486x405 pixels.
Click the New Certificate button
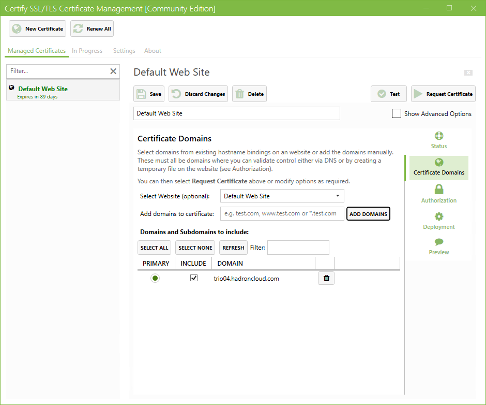(x=38, y=28)
